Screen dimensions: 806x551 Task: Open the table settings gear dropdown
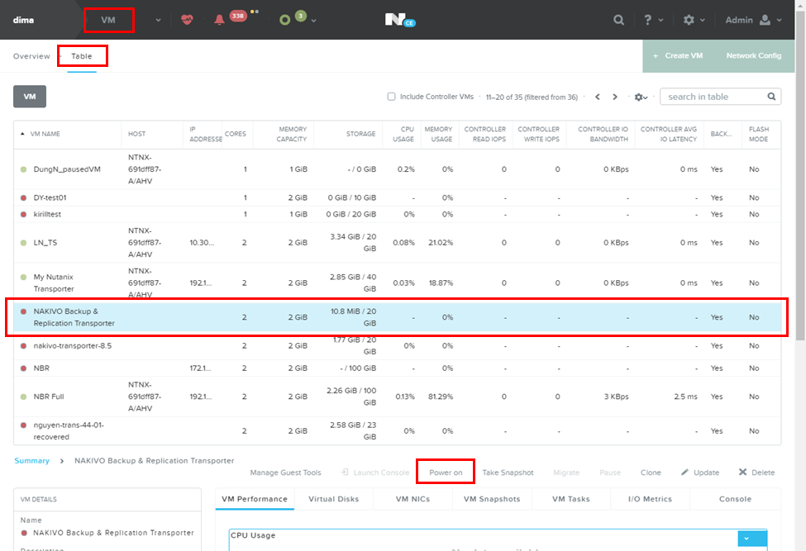(x=641, y=97)
